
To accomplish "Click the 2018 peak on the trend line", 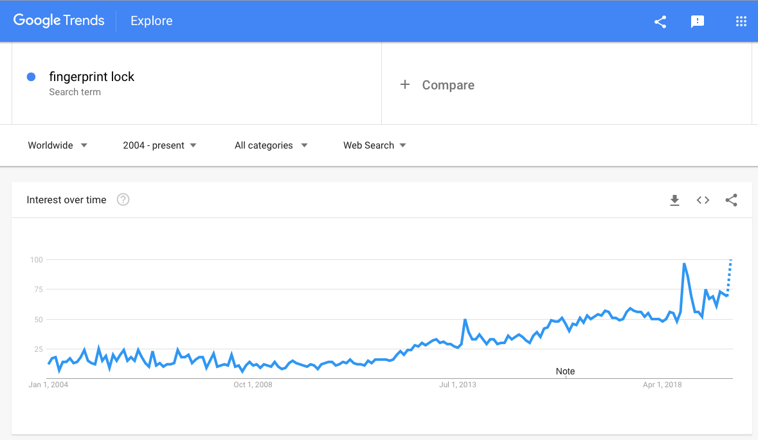I will [x=684, y=264].
